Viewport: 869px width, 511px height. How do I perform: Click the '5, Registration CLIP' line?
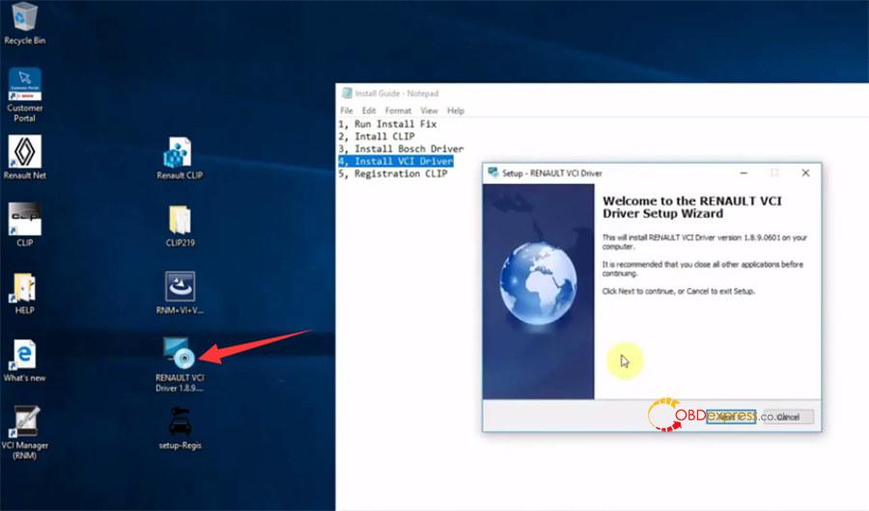pos(393,174)
